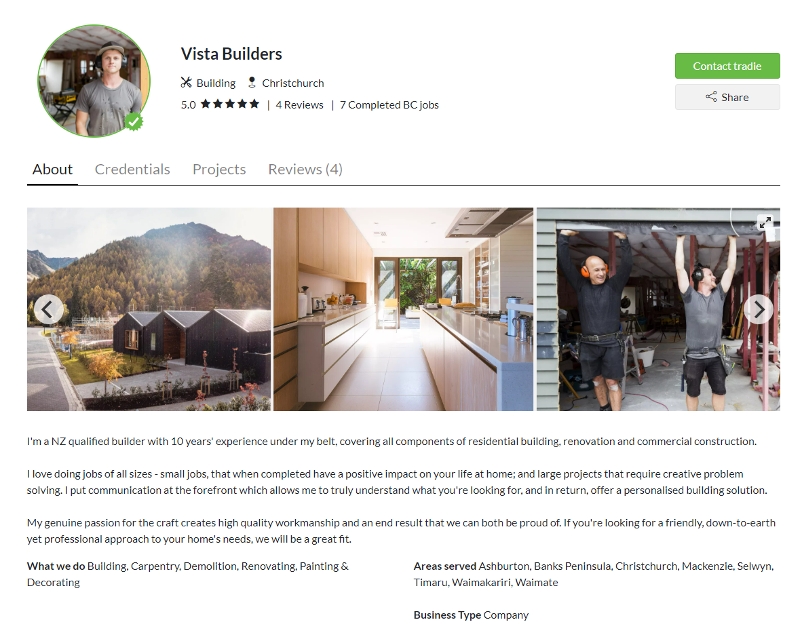
Task: Switch to the Projects tab
Action: [x=219, y=169]
